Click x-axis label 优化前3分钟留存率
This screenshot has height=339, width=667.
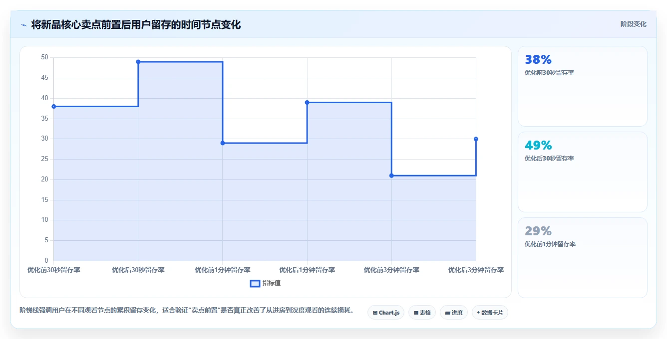click(x=391, y=270)
